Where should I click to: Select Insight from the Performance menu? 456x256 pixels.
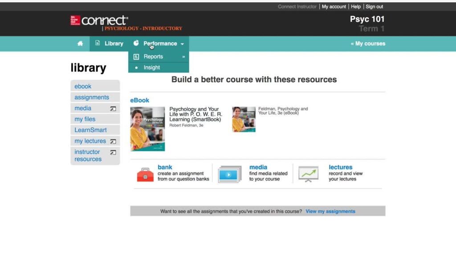(151, 68)
